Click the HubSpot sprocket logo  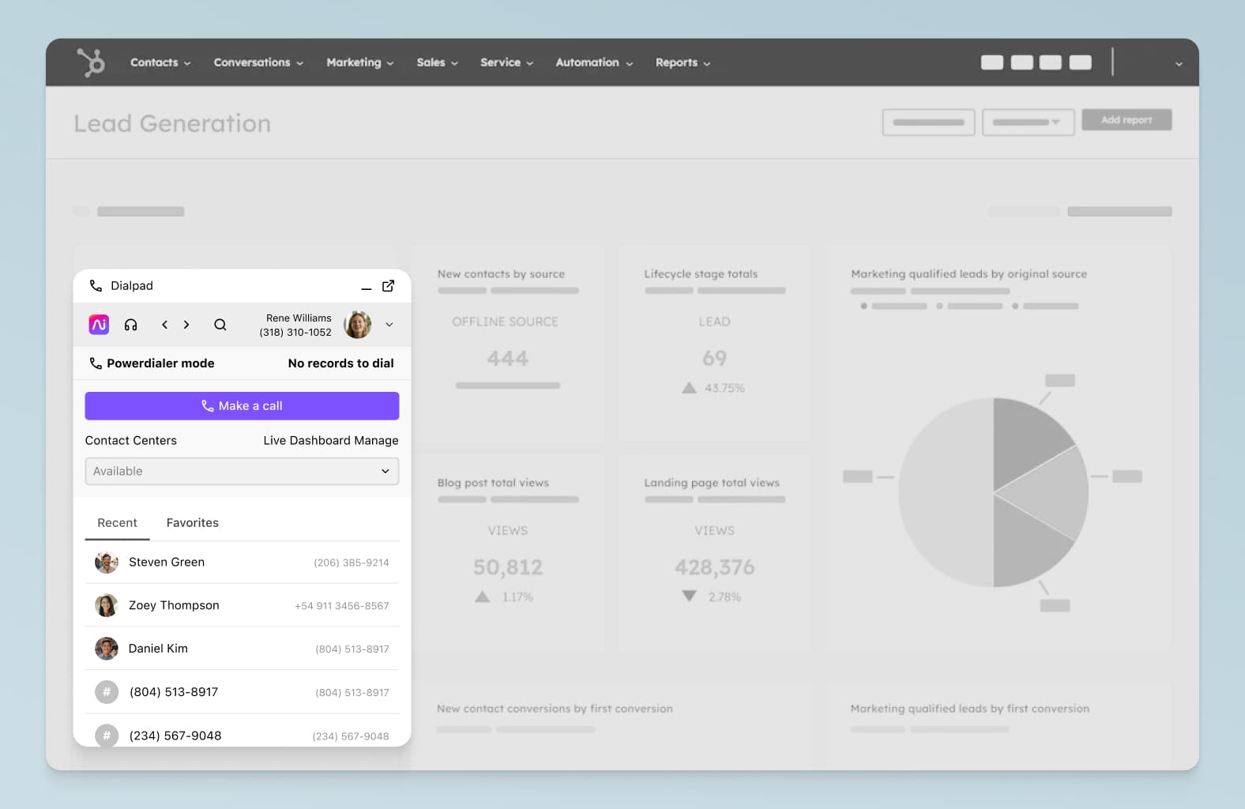[91, 62]
